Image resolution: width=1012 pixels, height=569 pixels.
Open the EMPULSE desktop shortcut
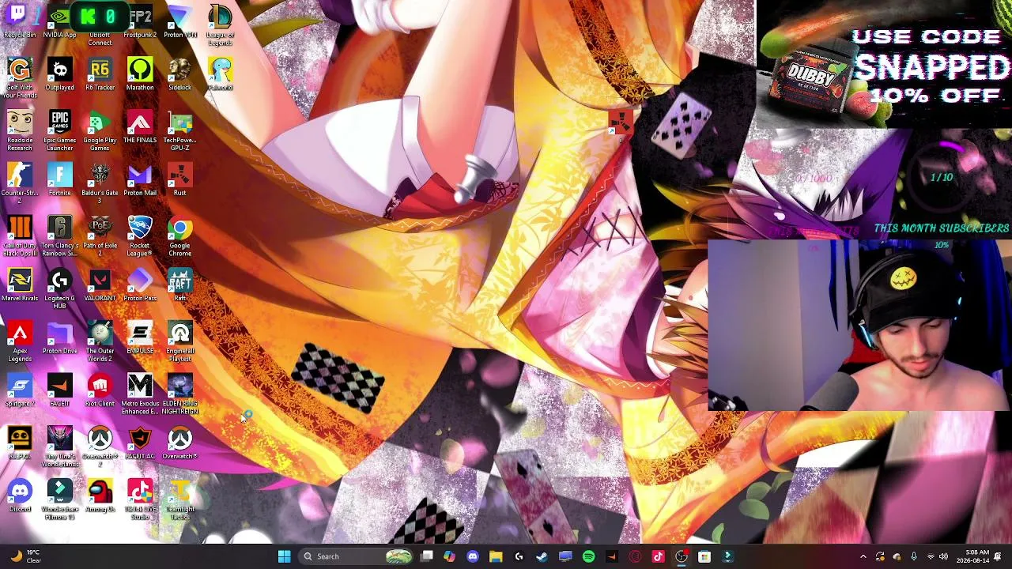(x=140, y=338)
